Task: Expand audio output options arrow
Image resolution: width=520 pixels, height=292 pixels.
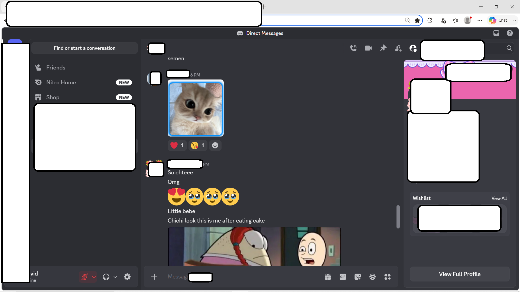Action: [x=115, y=277]
